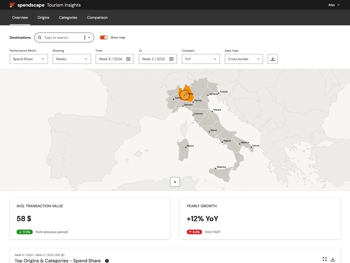Screen dimensions: 350x263
Task: Click the Parma city label on map
Action: coord(198,100)
